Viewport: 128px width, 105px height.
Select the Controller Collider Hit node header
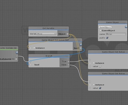pos(9,48)
